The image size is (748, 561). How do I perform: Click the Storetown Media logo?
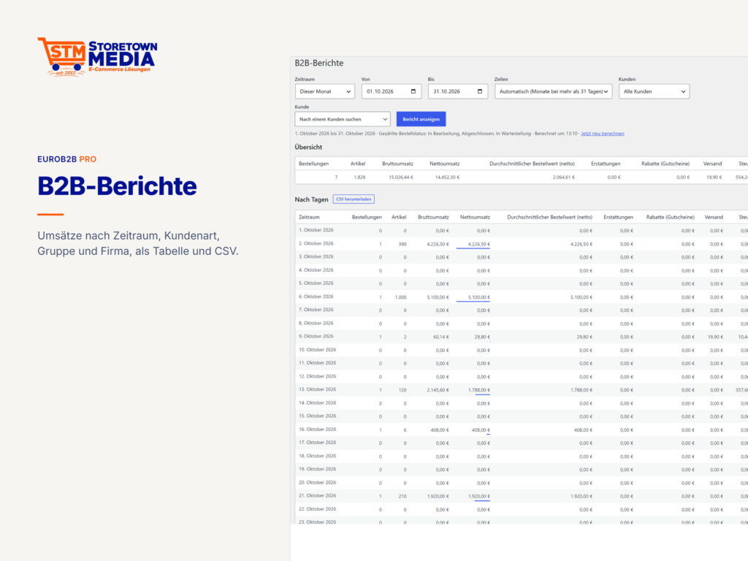pos(97,57)
